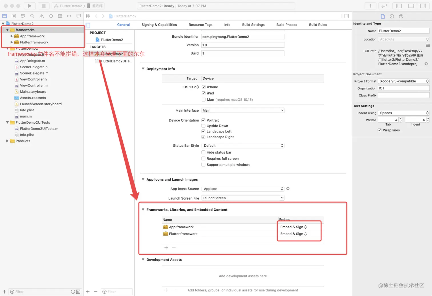Open the Project navigator
Screen dimensions: 432x296
click(x=5, y=16)
